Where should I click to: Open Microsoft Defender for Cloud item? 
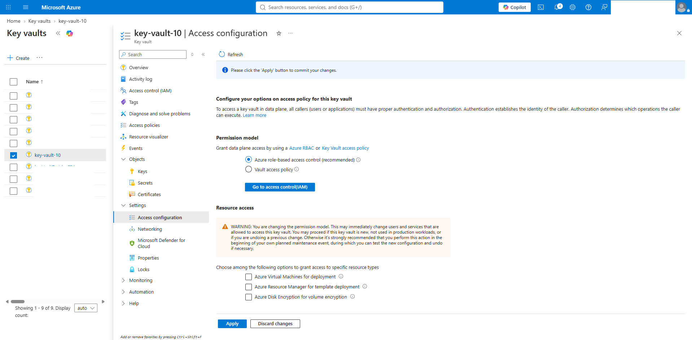click(x=161, y=243)
